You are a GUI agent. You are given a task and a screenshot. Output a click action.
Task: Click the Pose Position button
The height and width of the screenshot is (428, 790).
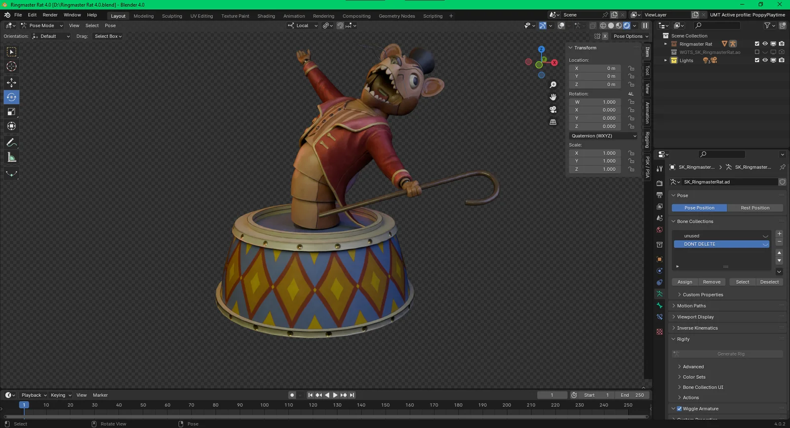pos(699,208)
